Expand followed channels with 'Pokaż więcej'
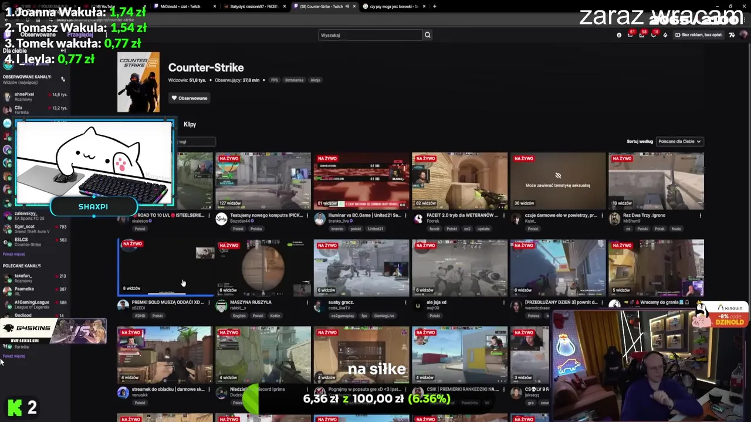Viewport: 751px width, 422px height. tap(14, 254)
